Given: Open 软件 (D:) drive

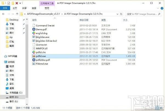Looking at the screenshot, I should click(x=12, y=97).
